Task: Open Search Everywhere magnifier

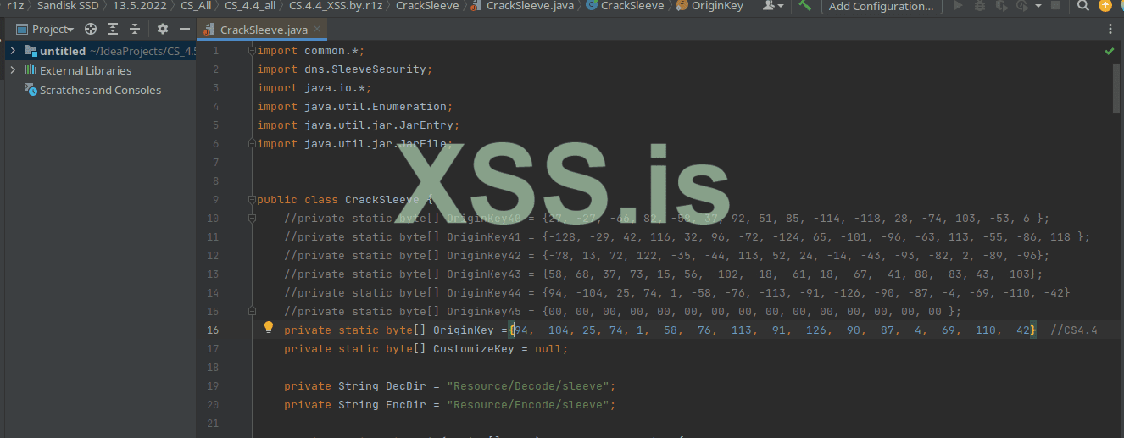Action: [x=1084, y=6]
